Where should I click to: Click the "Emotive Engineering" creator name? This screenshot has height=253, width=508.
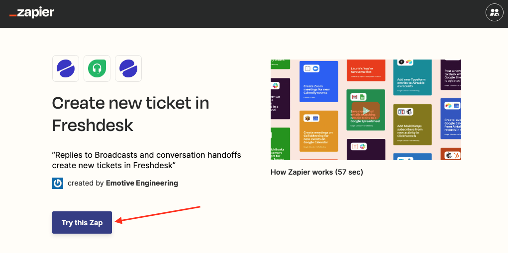(x=142, y=183)
